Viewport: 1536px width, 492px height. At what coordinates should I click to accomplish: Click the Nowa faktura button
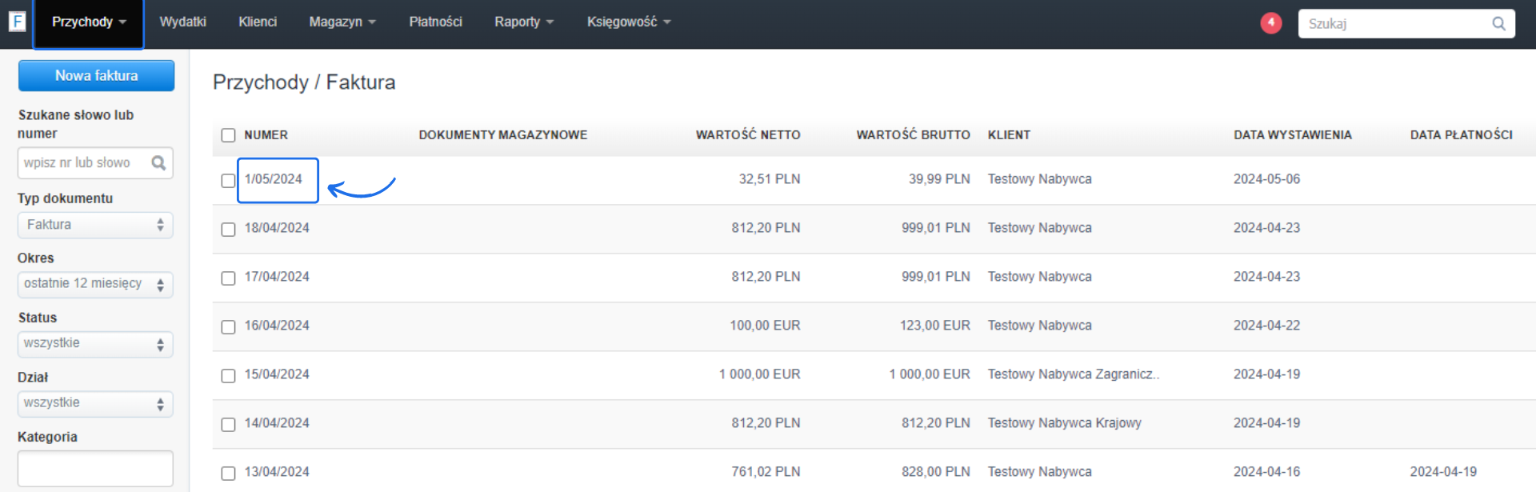[96, 76]
